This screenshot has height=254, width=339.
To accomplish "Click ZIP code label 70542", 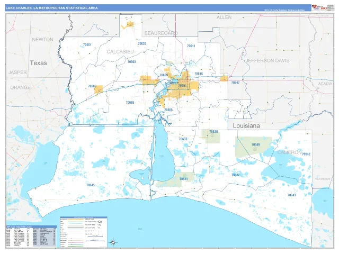I will pyautogui.click(x=306, y=154).
